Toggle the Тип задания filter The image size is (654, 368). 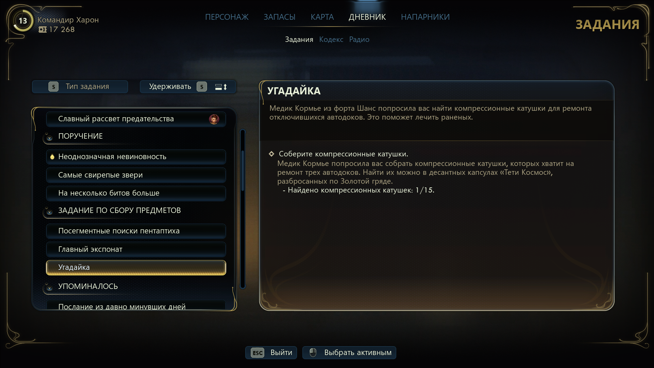pyautogui.click(x=80, y=87)
